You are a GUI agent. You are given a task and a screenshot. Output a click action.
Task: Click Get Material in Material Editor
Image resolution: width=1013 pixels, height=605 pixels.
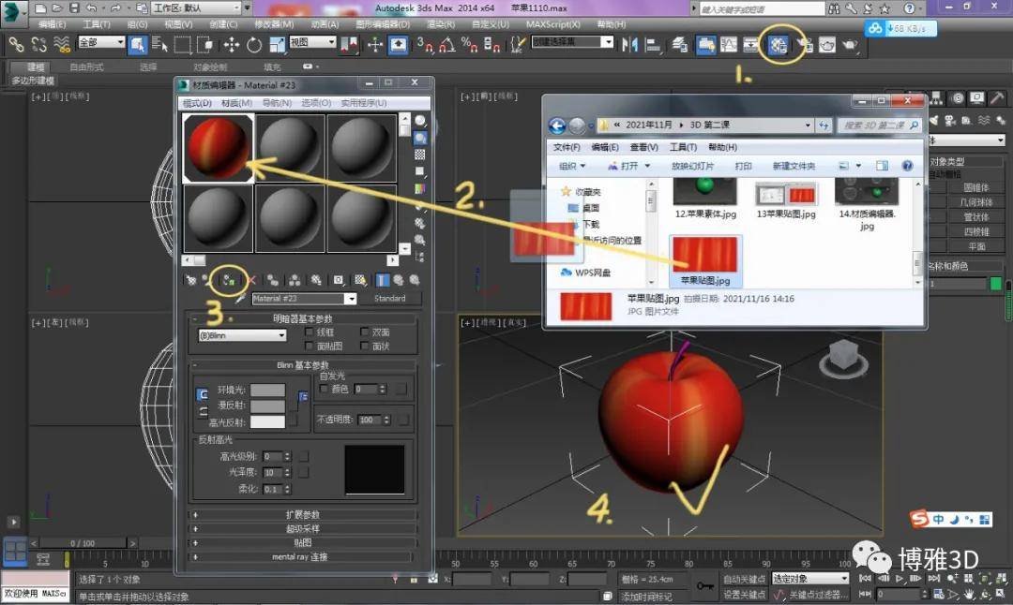click(190, 280)
